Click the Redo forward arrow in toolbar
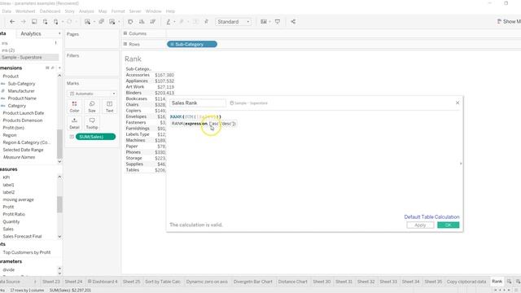 click(24, 22)
